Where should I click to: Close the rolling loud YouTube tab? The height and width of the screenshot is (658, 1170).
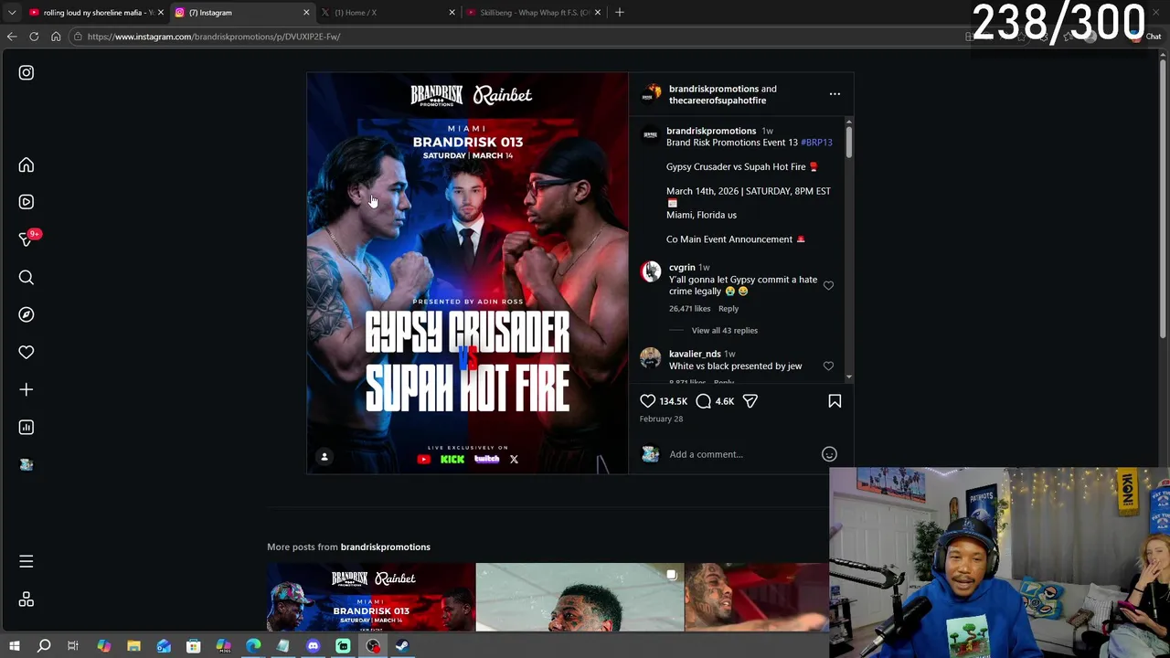pos(160,13)
